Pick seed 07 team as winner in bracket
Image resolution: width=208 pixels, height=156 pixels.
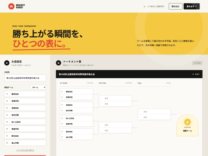pos(76,132)
